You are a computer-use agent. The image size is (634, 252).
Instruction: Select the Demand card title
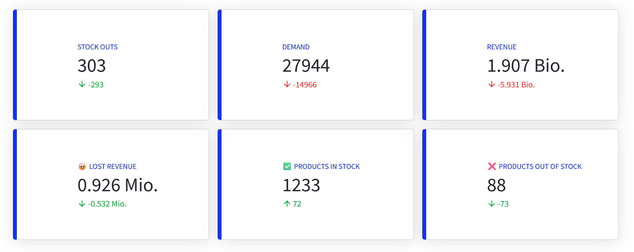coord(296,47)
